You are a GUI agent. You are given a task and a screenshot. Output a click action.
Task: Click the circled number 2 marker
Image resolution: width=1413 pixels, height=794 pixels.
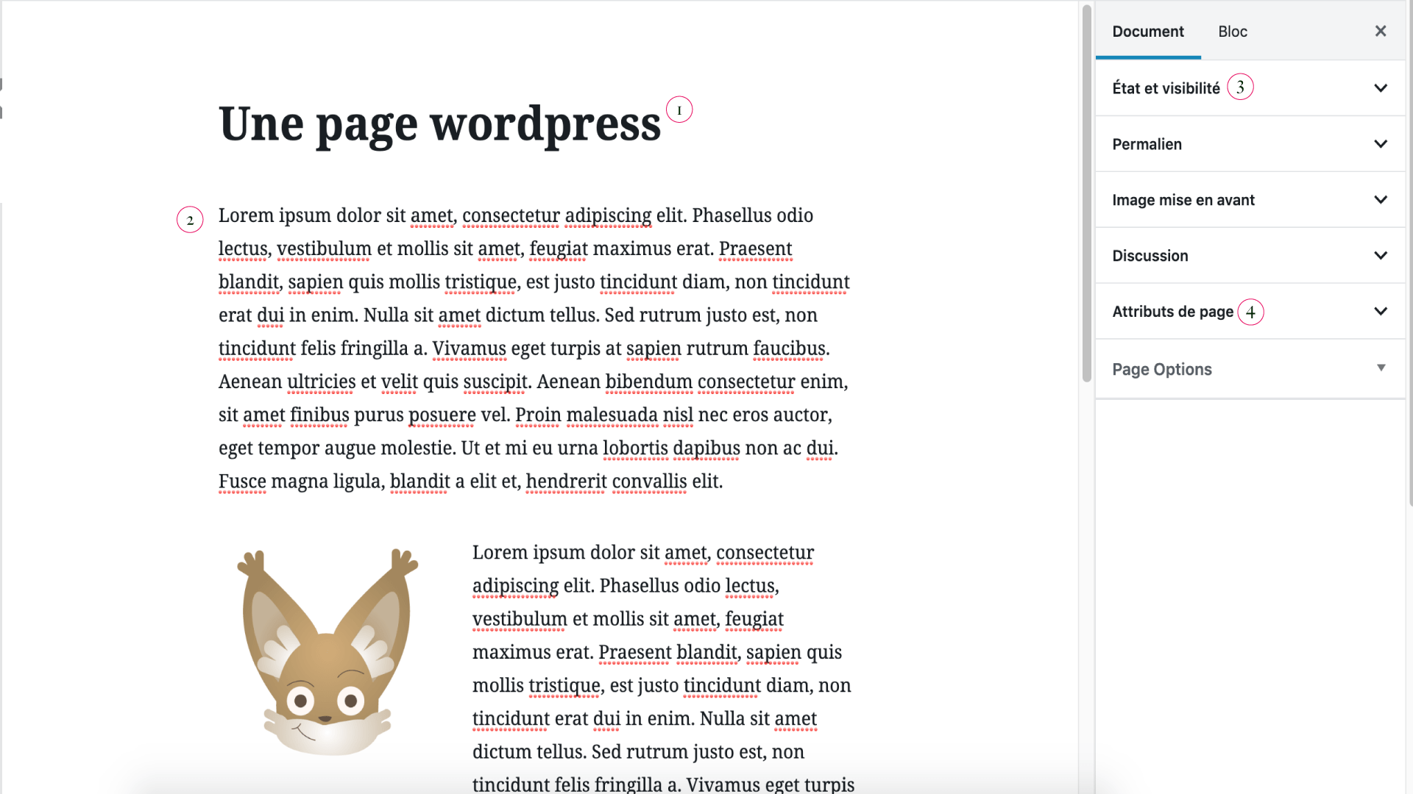click(190, 220)
